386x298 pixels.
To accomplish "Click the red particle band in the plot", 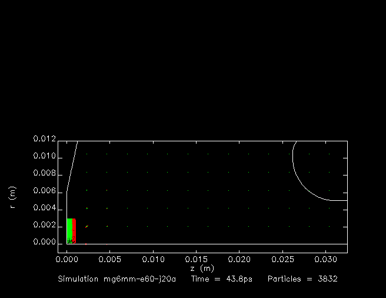I will tap(74, 231).
